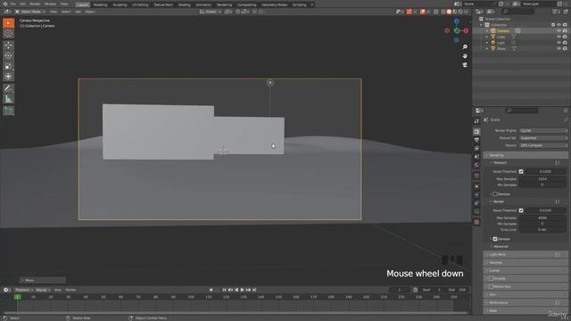Enable the Simplify checkbox
The height and width of the screenshot is (321, 571).
pos(491,278)
